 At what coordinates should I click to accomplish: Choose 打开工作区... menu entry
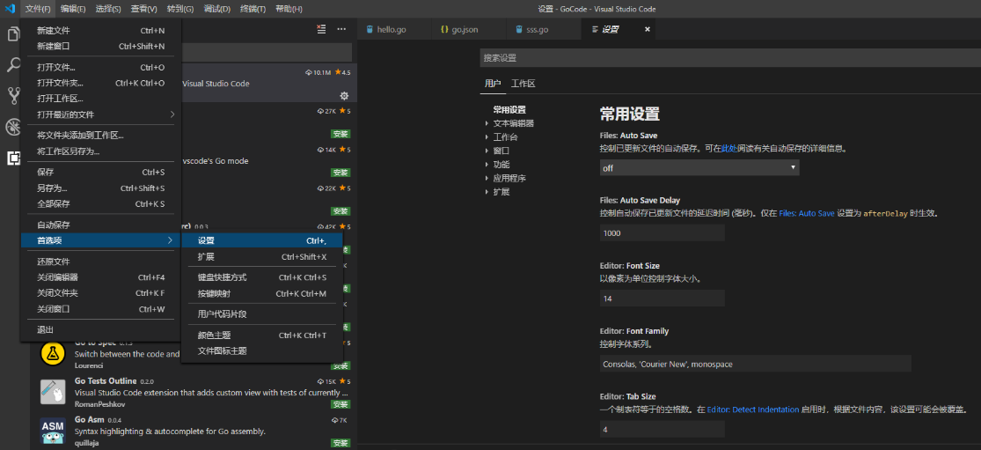tap(100, 99)
